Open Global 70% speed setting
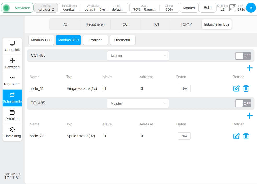This screenshot has height=184, width=257. [169, 8]
